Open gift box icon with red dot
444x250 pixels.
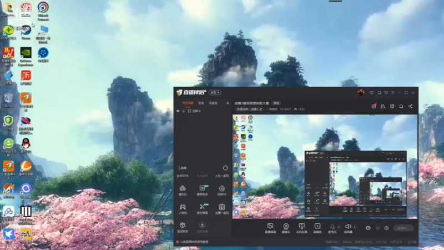tap(374, 106)
